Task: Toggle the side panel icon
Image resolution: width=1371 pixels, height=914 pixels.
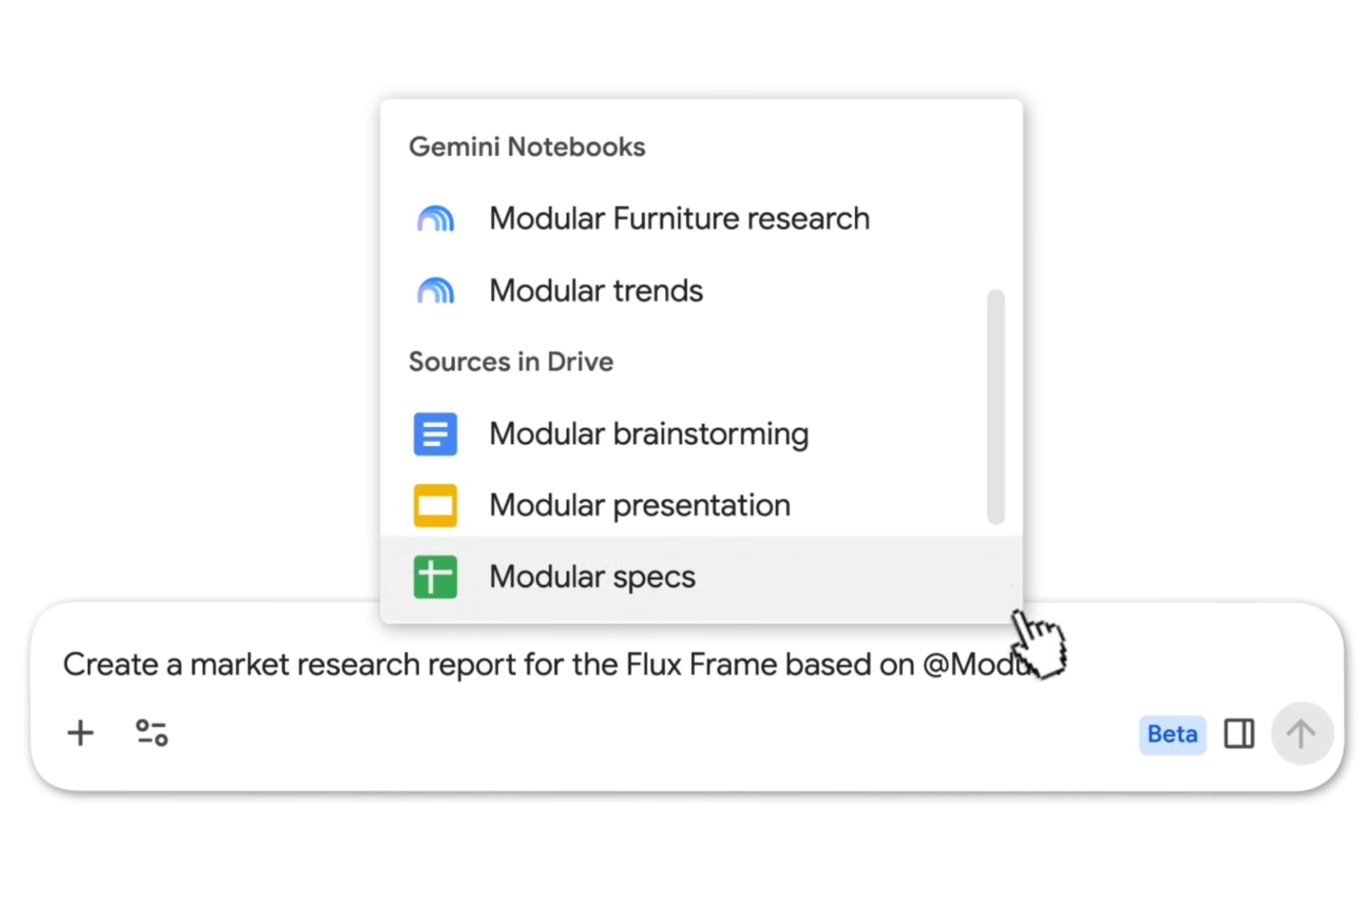Action: pyautogui.click(x=1239, y=734)
